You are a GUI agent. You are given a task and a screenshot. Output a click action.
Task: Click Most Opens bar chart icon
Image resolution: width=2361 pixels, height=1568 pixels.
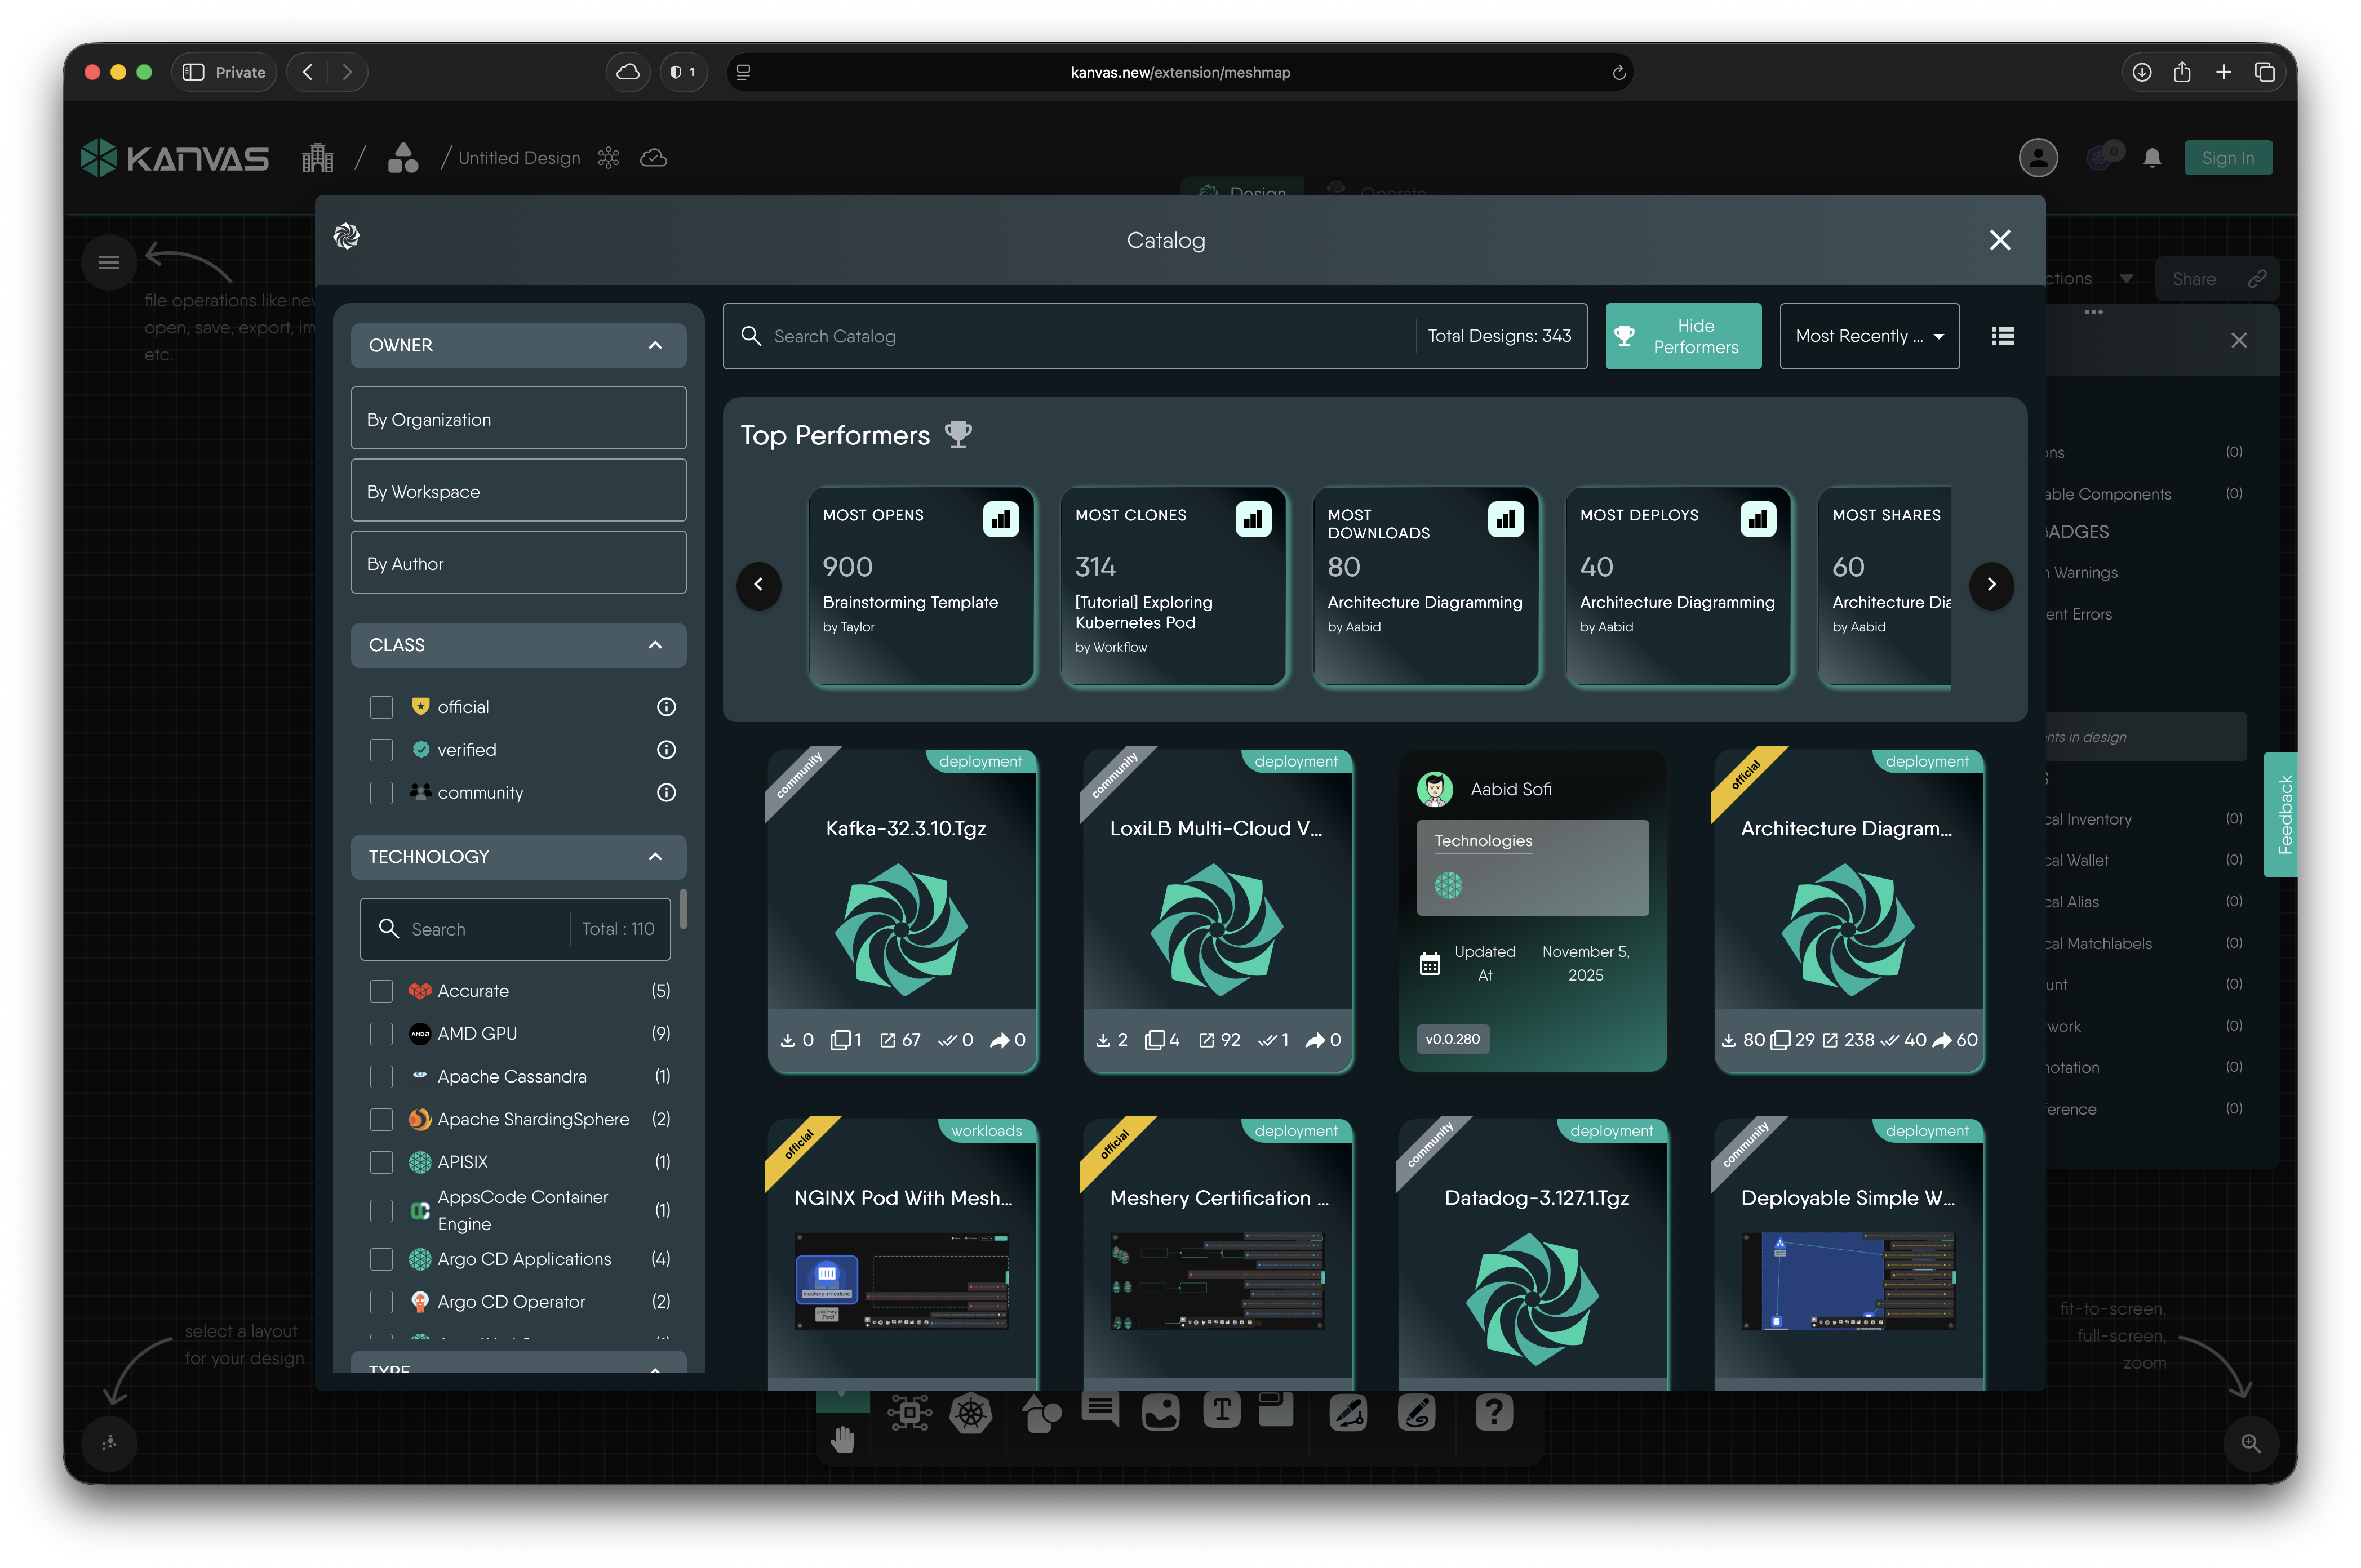(x=1000, y=519)
